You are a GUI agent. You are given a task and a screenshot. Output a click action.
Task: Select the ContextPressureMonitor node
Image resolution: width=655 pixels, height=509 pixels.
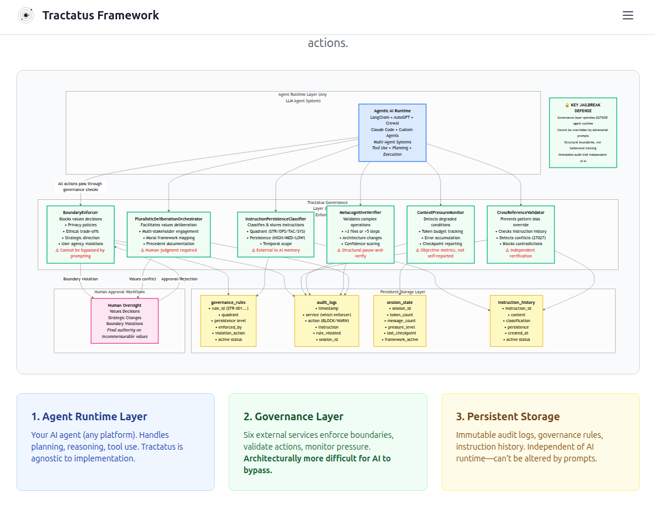(440, 234)
